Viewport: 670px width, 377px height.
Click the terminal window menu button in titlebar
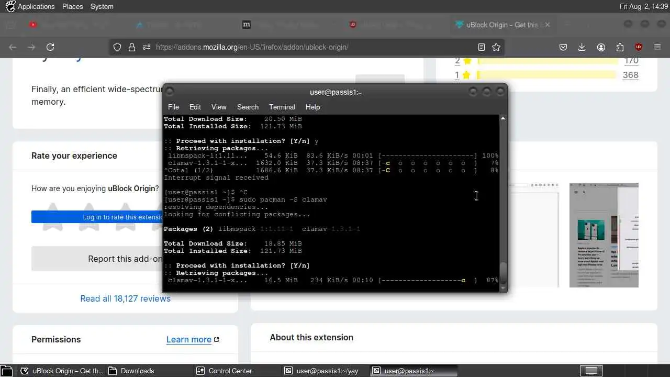(170, 92)
